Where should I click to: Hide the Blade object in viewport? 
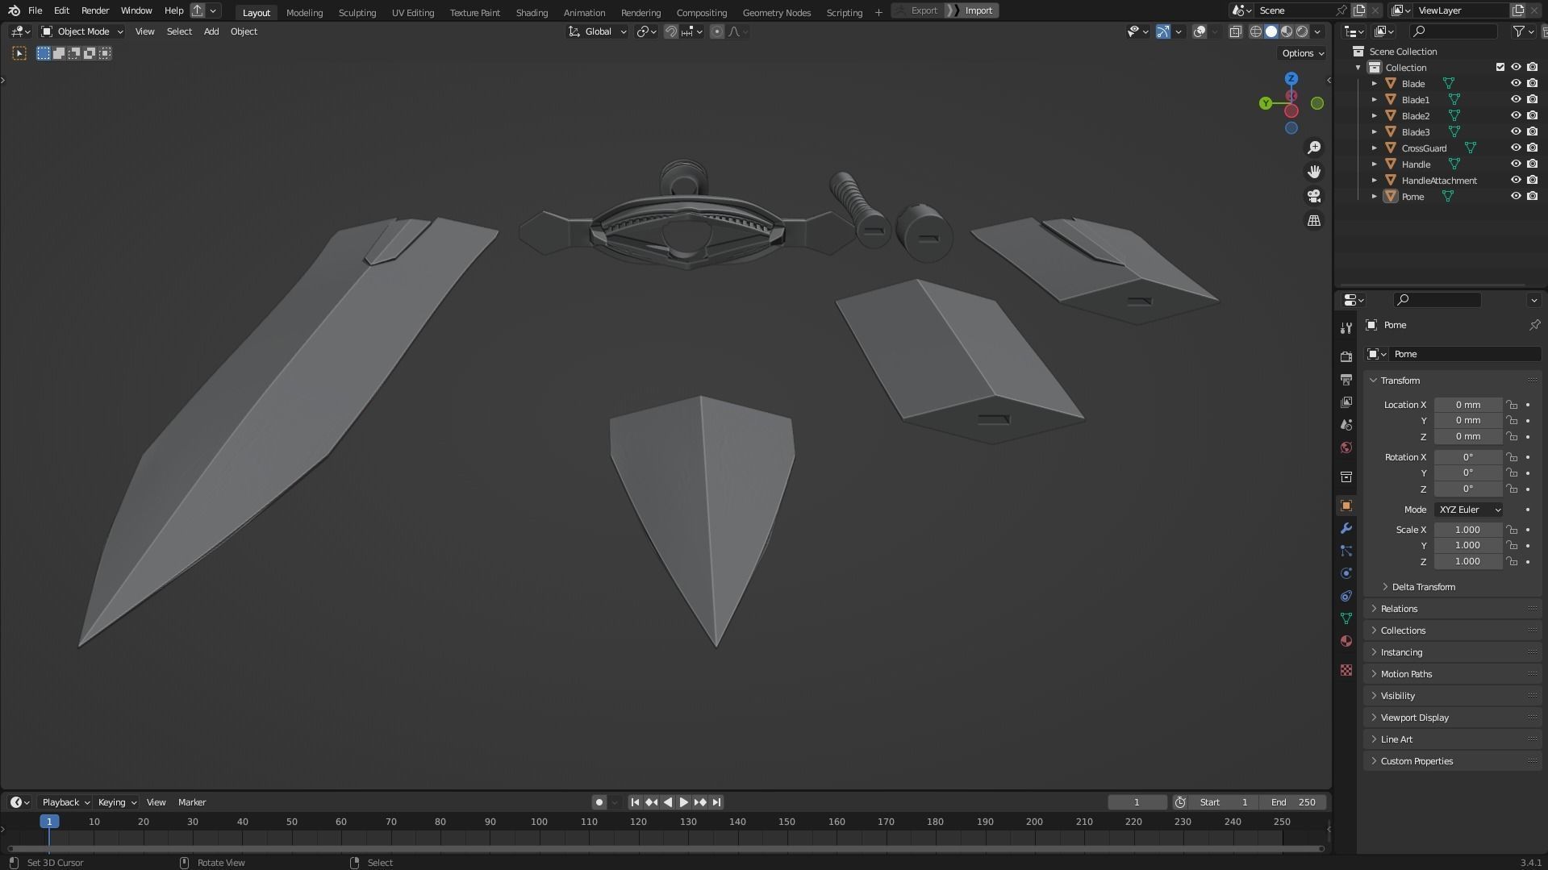[x=1516, y=83]
